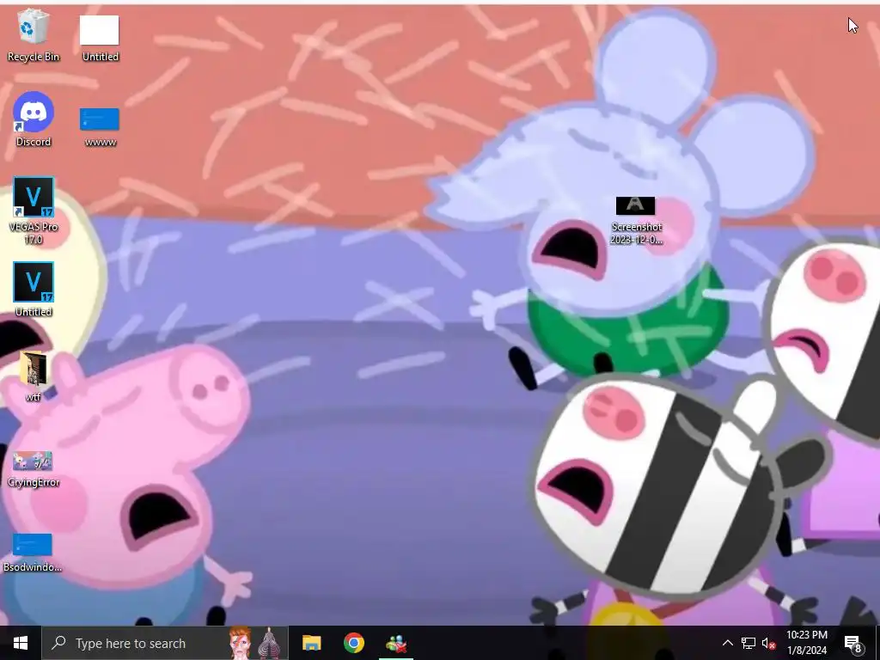
Task: Select the Screenshot 2023-12-0... file
Action: (636, 221)
